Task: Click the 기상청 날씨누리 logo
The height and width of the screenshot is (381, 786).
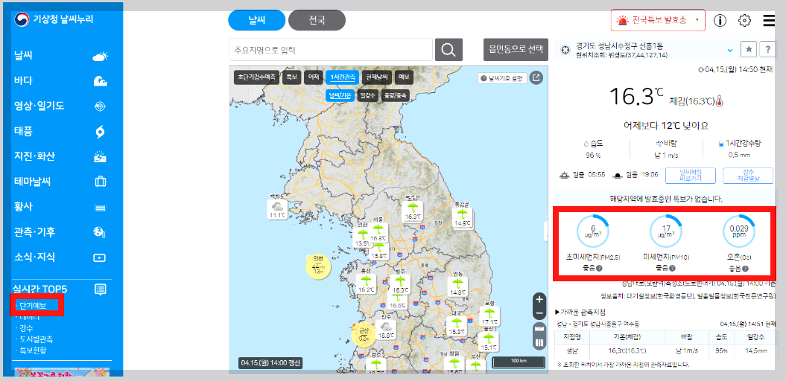Action: (x=54, y=19)
